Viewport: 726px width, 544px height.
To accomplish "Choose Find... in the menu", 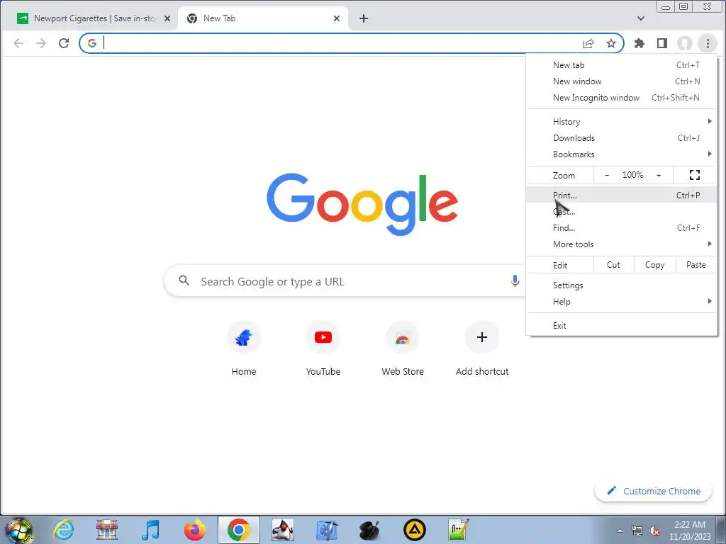I will click(621, 228).
